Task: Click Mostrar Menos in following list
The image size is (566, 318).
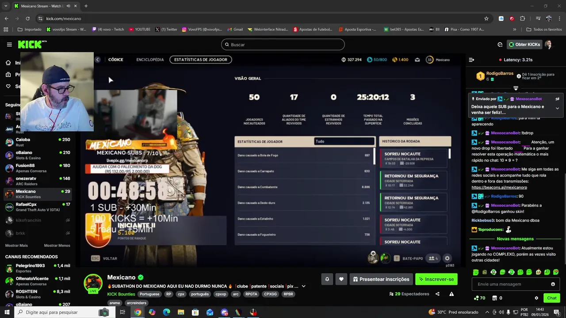Action: click(57, 246)
